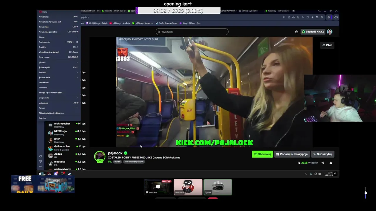Image resolution: width=376 pixels, height=211 pixels.
Task: Click the Opera Menu logo icon
Action: [x=40, y=12]
